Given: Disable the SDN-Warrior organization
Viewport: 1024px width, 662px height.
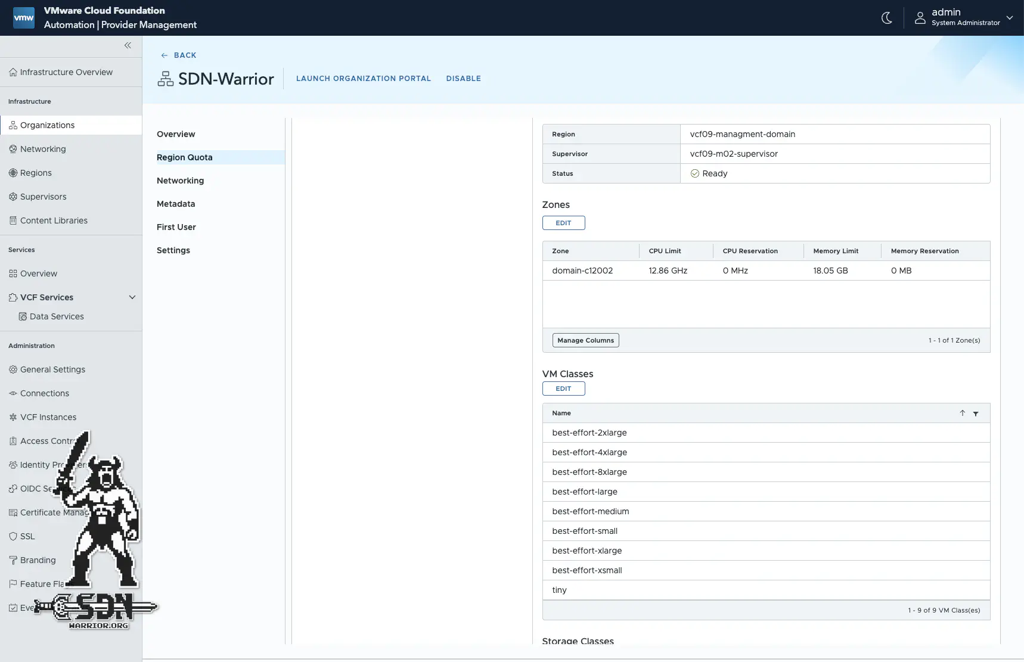Looking at the screenshot, I should point(463,79).
